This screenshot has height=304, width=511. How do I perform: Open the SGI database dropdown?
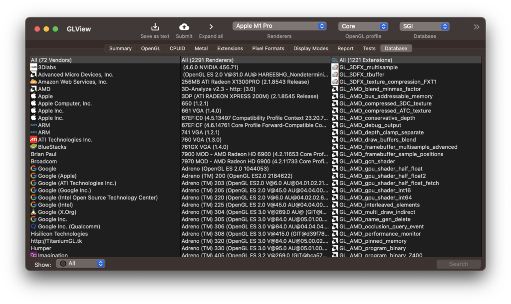(424, 26)
